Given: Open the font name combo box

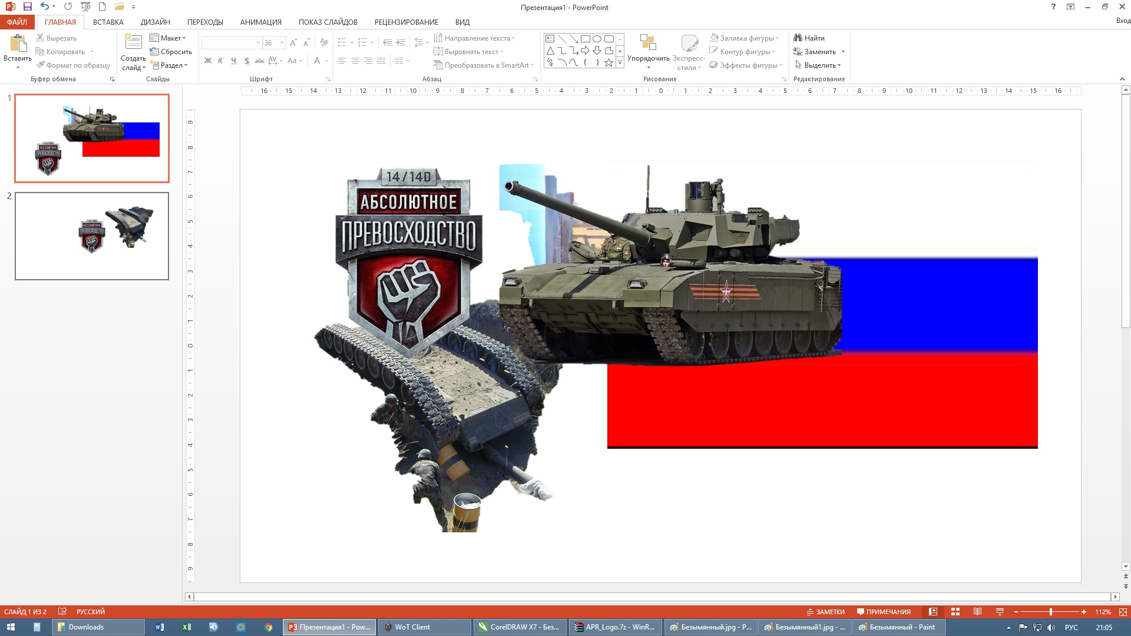Looking at the screenshot, I should (232, 43).
